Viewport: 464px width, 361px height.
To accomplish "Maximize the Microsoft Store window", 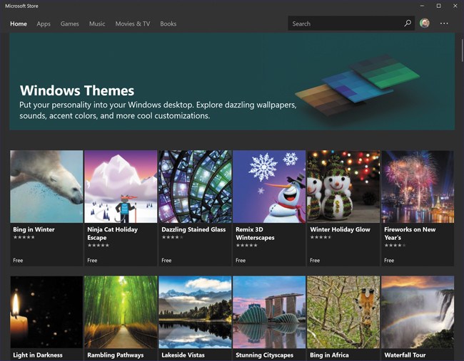I will coord(438,6).
